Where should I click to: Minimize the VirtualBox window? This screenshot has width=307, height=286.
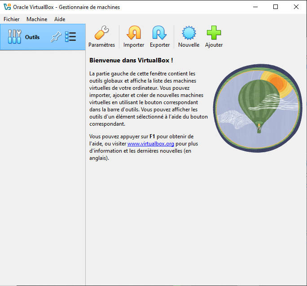pos(255,7)
